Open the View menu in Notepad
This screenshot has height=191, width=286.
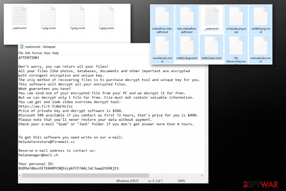(47, 53)
